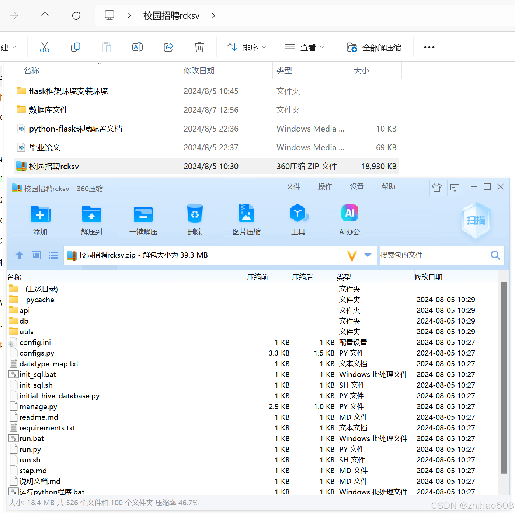Screen dimensions: 515x514
Task: Expand the chevron after 校园招聘rcksv in breadcrumb
Action: (213, 15)
